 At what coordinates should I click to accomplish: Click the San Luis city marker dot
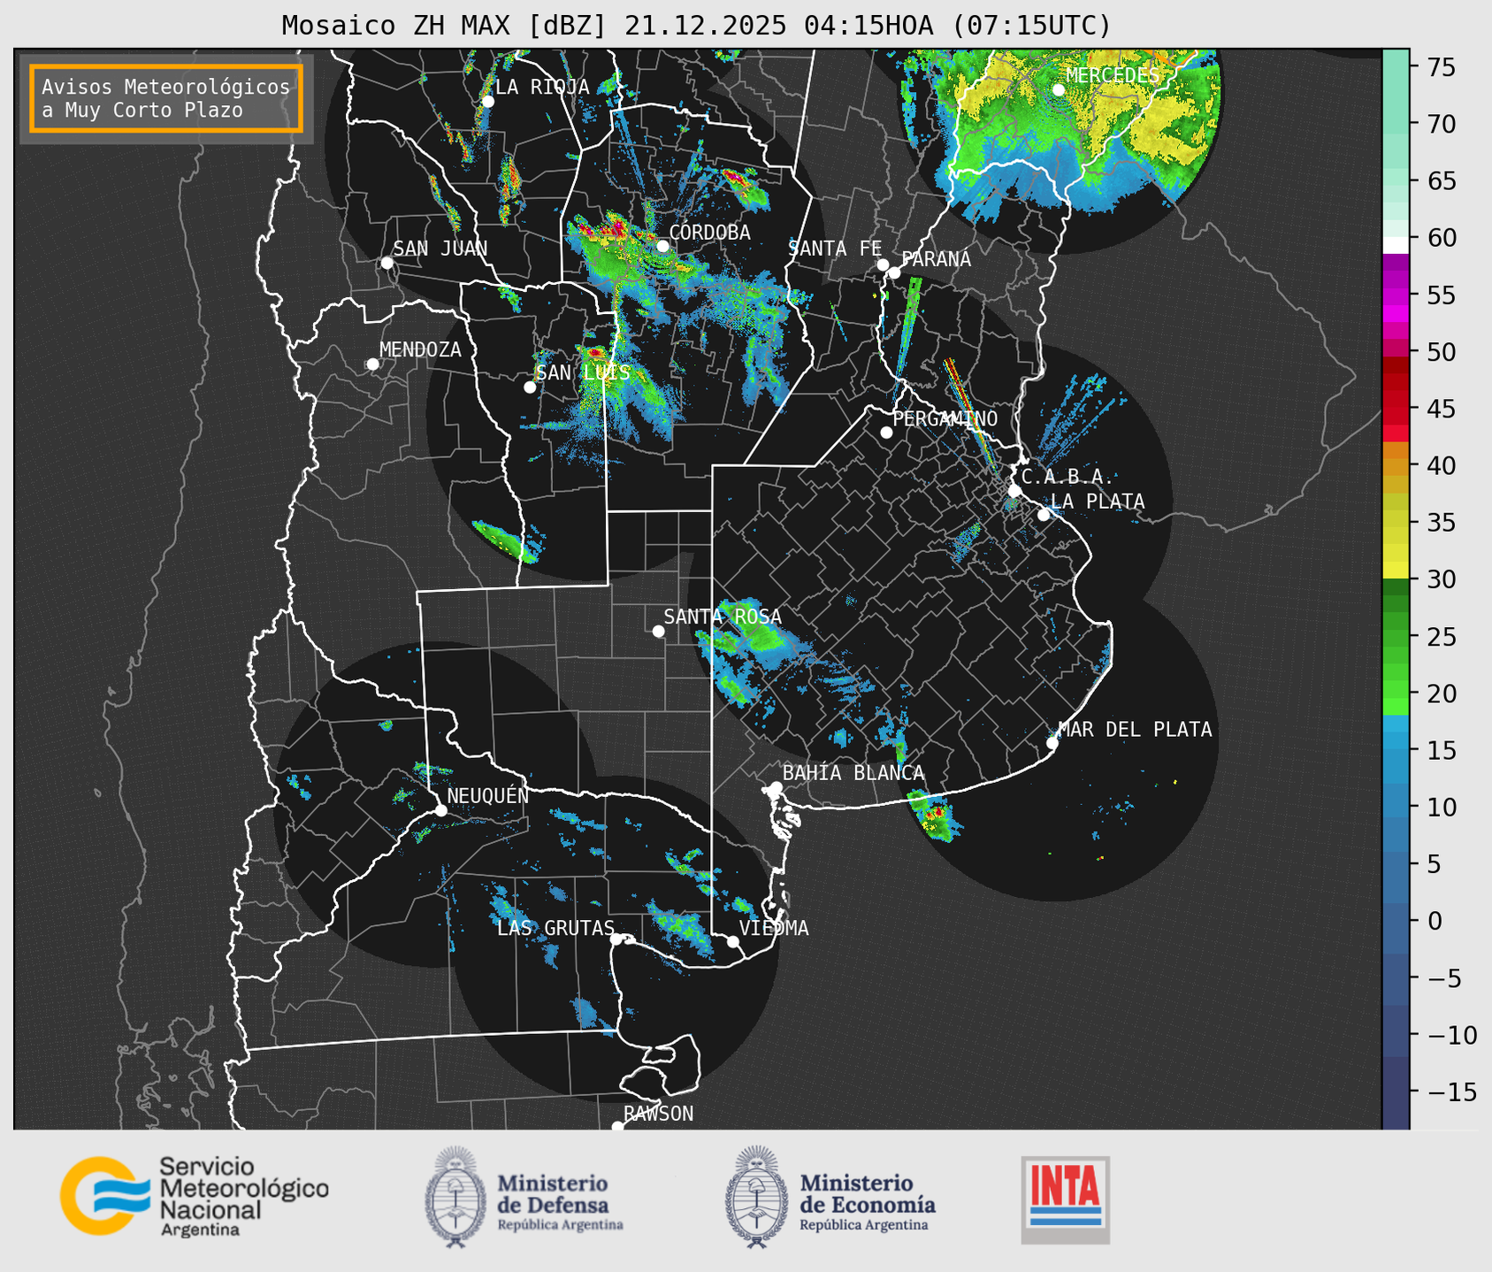pyautogui.click(x=530, y=387)
